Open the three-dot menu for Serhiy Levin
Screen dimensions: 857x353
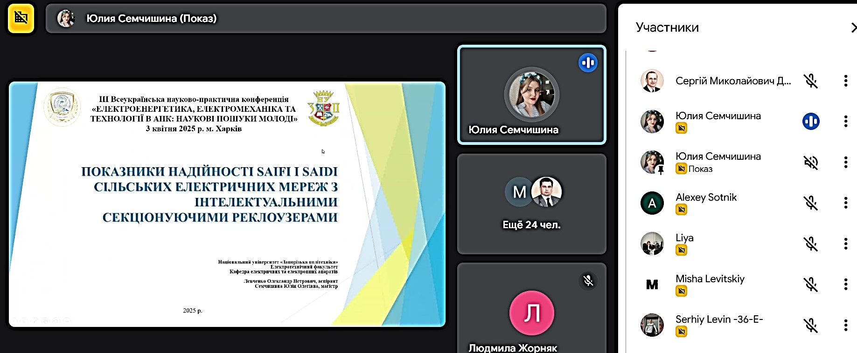(x=845, y=325)
